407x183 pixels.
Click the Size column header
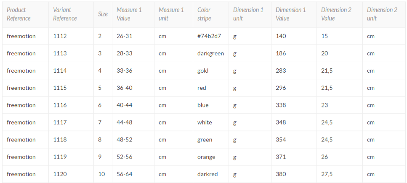click(x=103, y=14)
